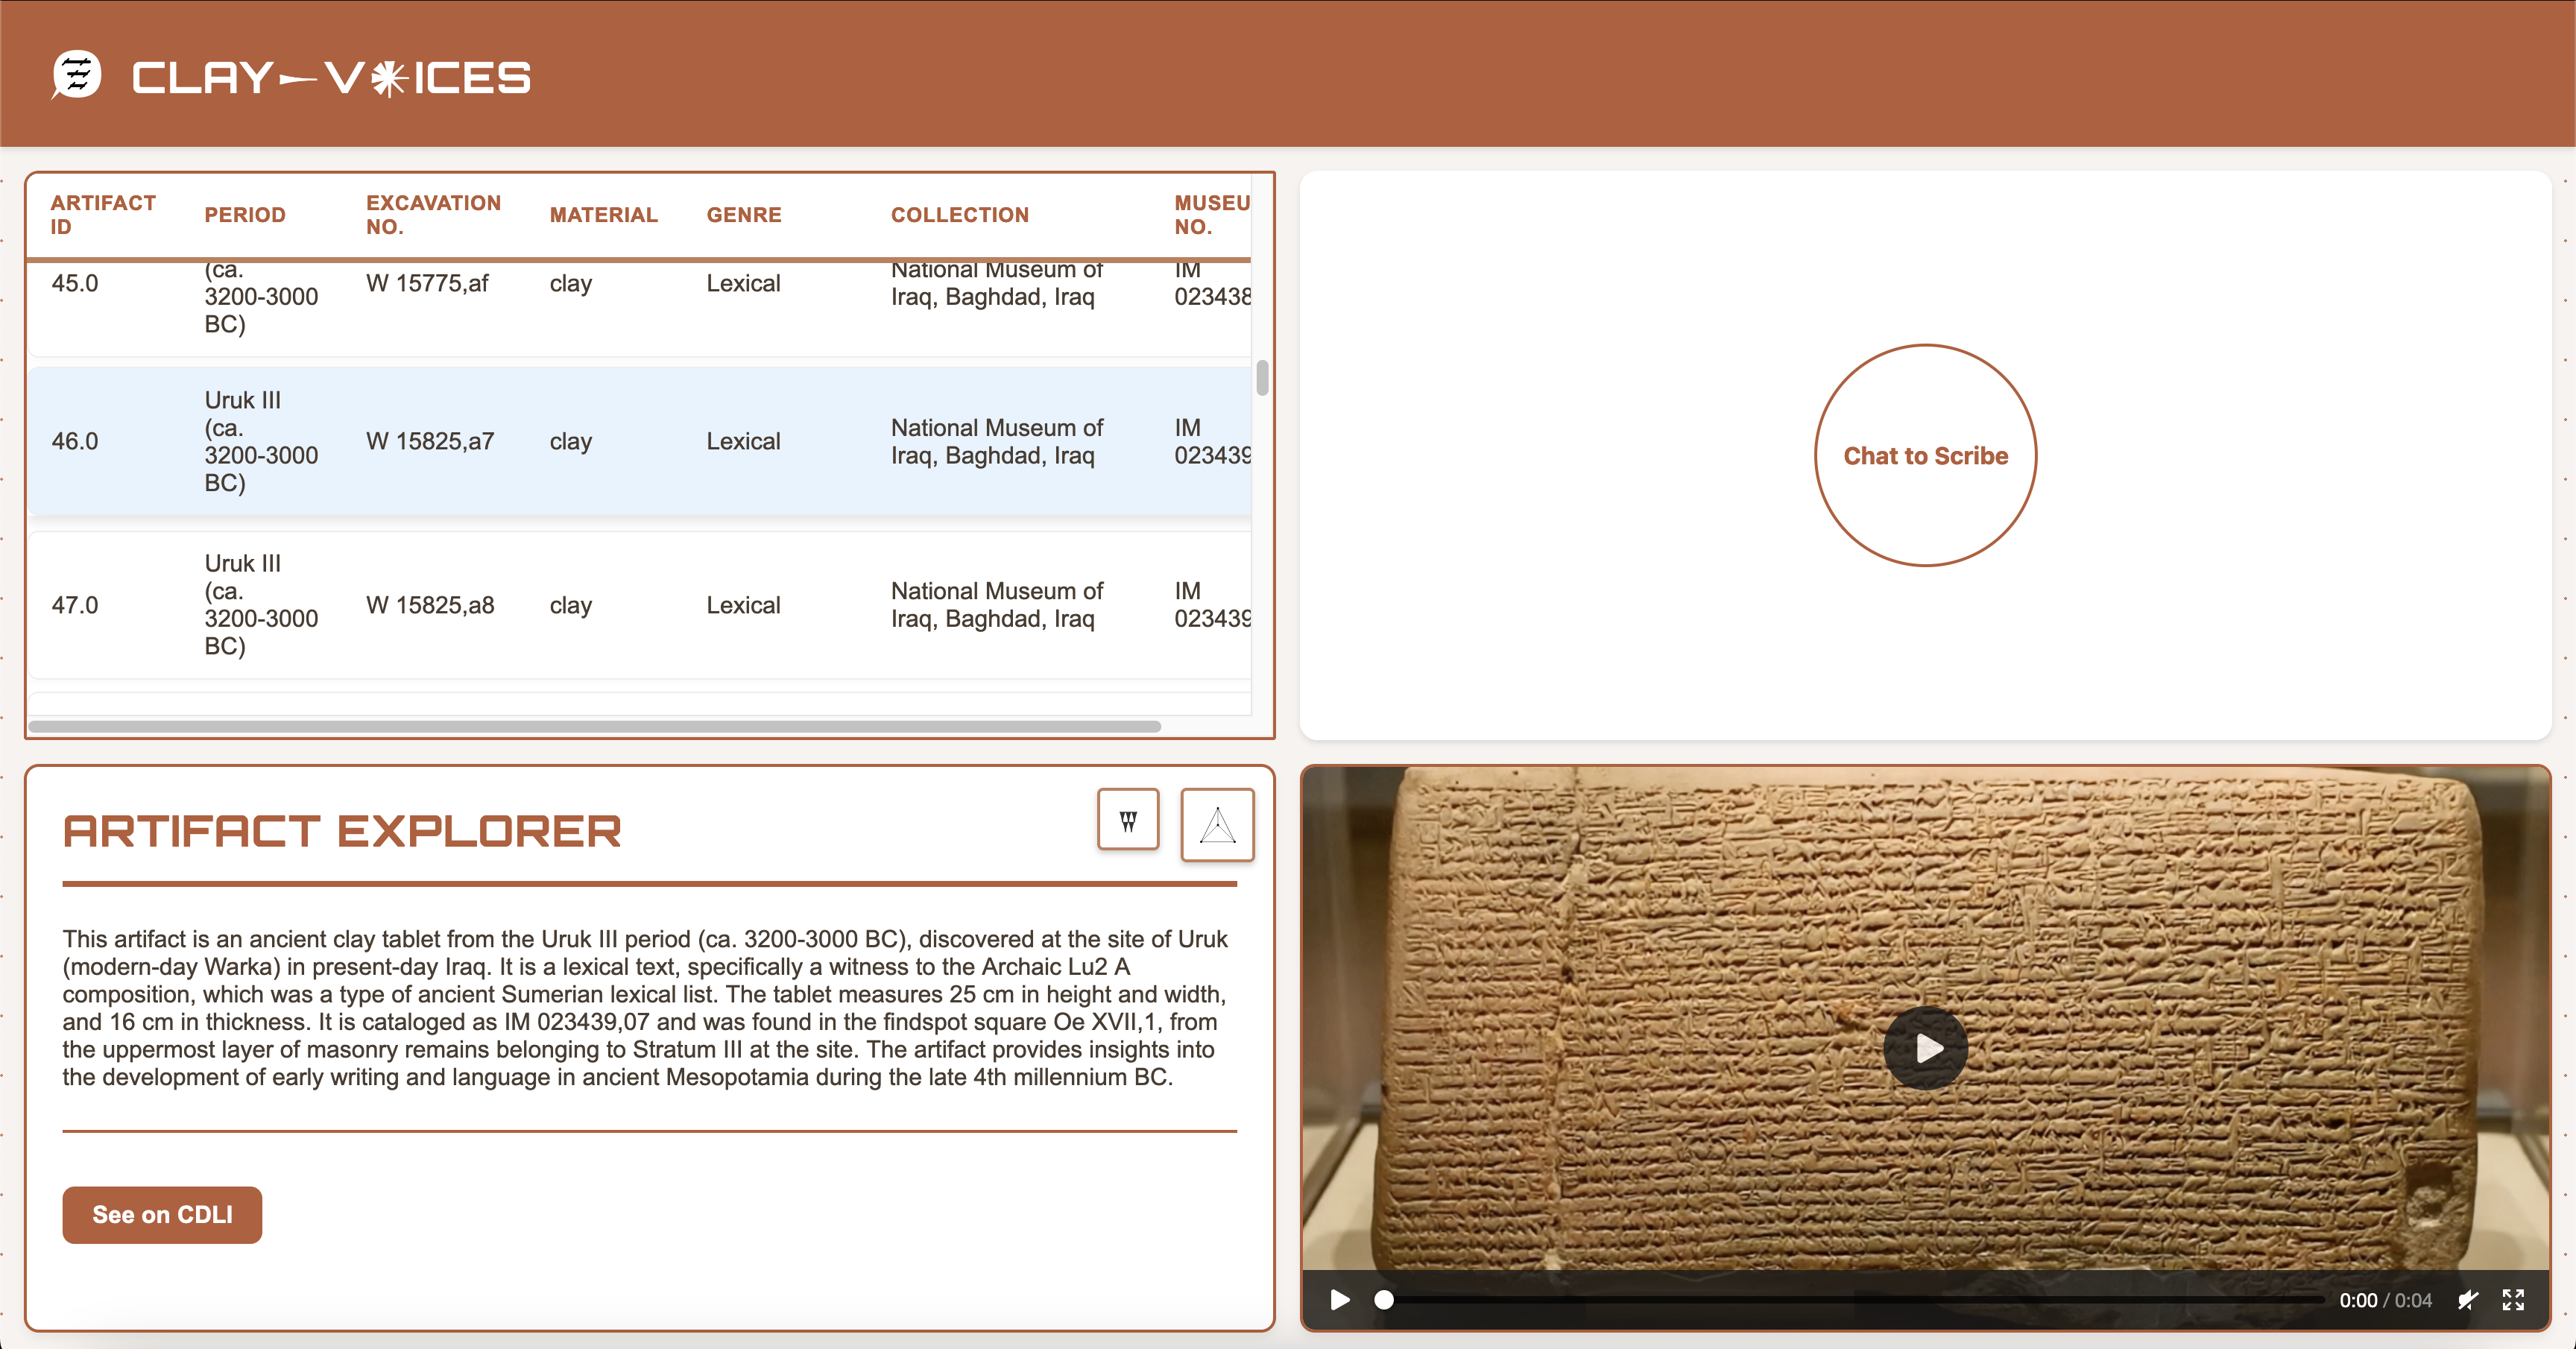The width and height of the screenshot is (2576, 1349).
Task: Click the small play button in video controls
Action: pos(1339,1299)
